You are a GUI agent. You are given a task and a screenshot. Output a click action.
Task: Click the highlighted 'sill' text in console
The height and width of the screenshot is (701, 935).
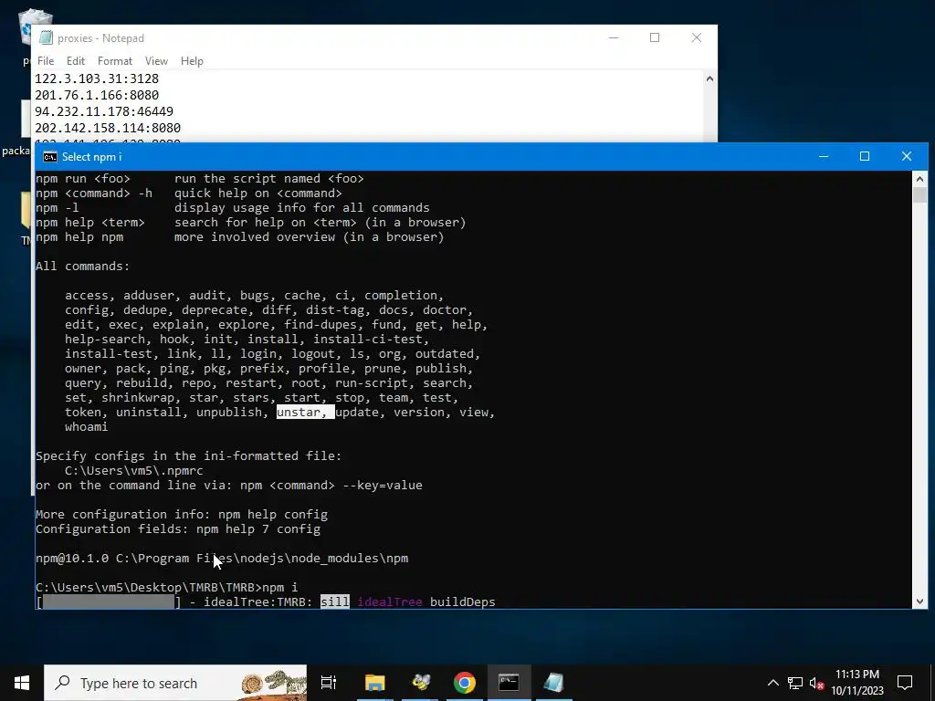(x=335, y=602)
